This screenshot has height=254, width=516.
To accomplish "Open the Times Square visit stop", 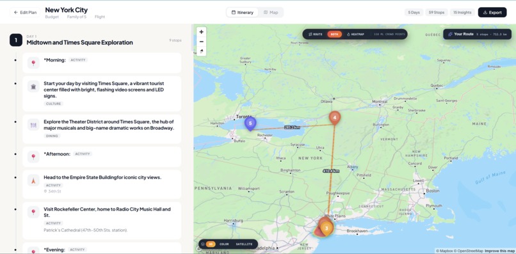I will [x=102, y=94].
